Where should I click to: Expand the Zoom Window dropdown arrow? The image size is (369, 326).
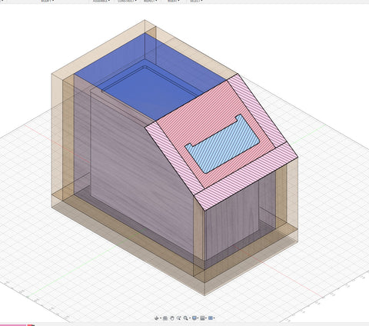click(x=190, y=318)
